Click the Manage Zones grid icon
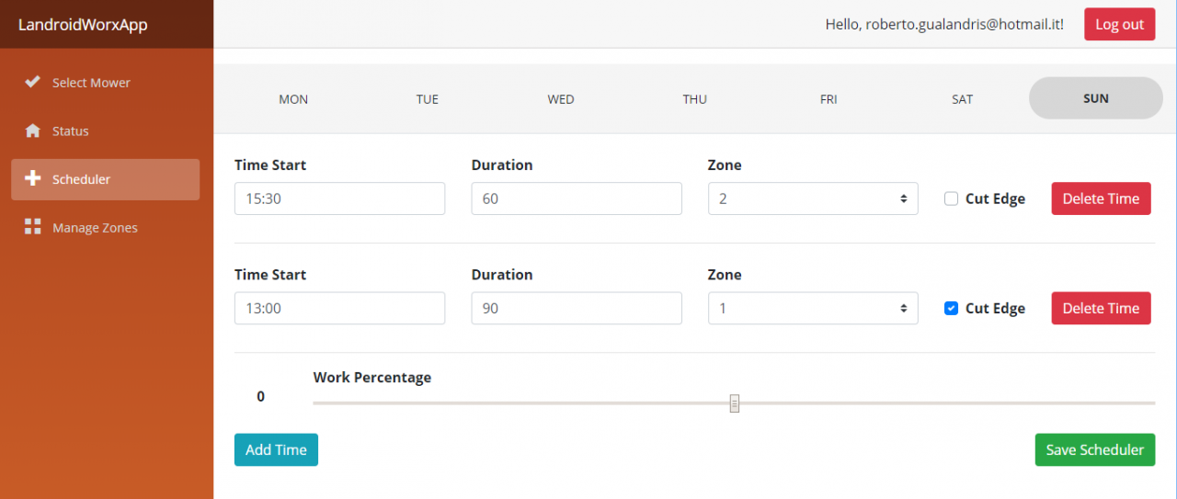Screen dimensions: 1177x499 32,227
